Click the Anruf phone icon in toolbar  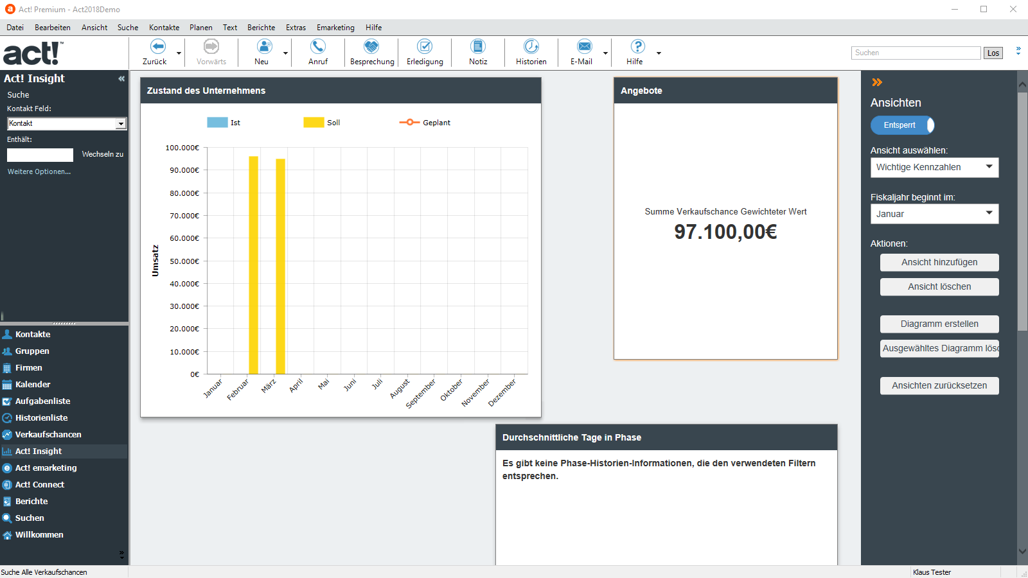click(318, 47)
